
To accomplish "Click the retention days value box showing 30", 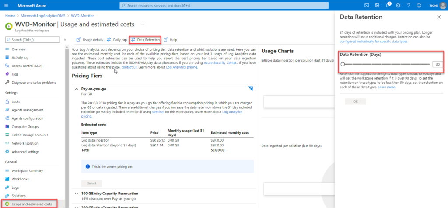I will click(x=437, y=65).
